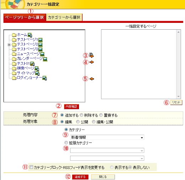Click the folder icon beside テストページ3
This screenshot has height=180, width=185.
point(14,49)
